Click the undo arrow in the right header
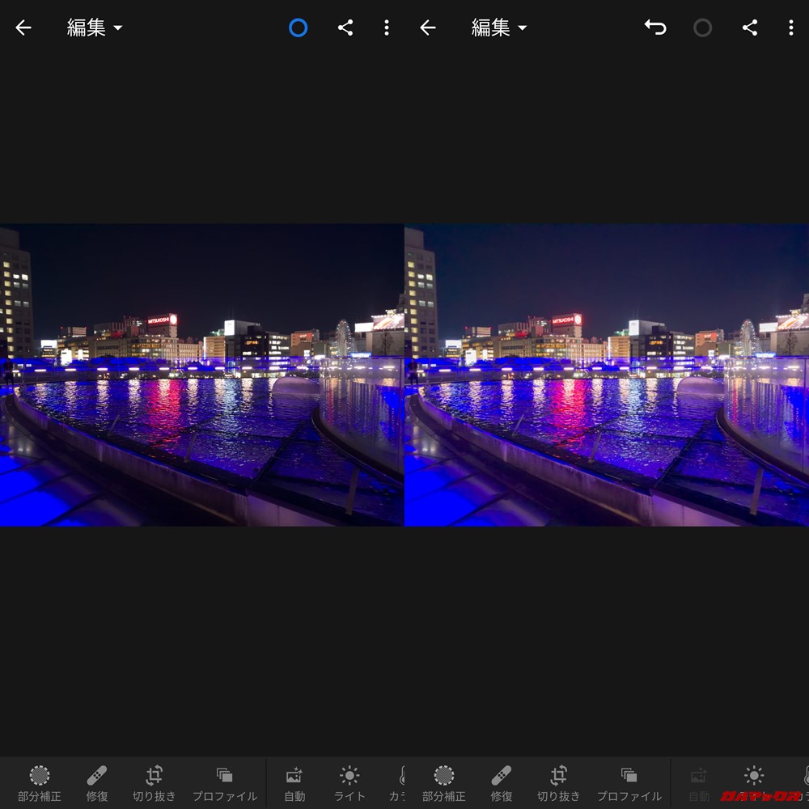809x809 pixels. pyautogui.click(x=654, y=28)
